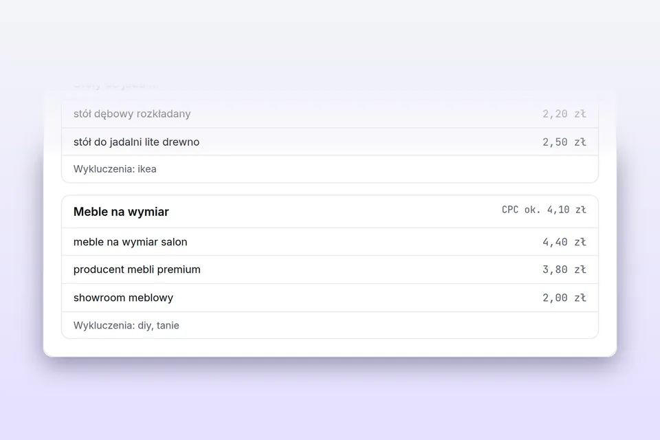The height and width of the screenshot is (440, 660).
Task: Click the word 'ikea' in the exclusions
Action: [x=147, y=169]
